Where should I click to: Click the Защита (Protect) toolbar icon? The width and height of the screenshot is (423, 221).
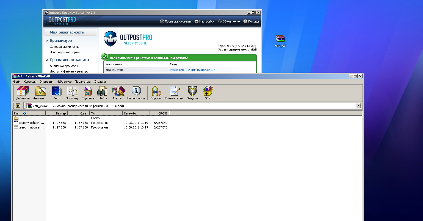(x=192, y=93)
